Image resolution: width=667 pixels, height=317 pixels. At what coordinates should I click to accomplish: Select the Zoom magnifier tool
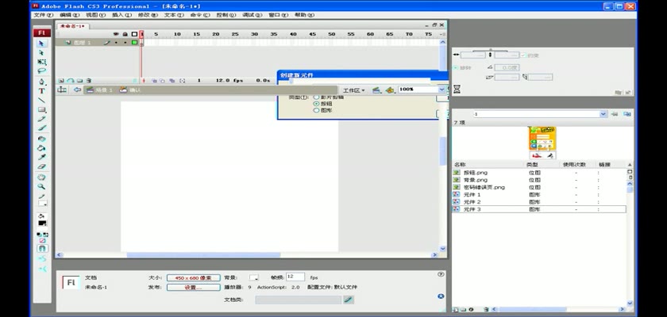[41, 187]
